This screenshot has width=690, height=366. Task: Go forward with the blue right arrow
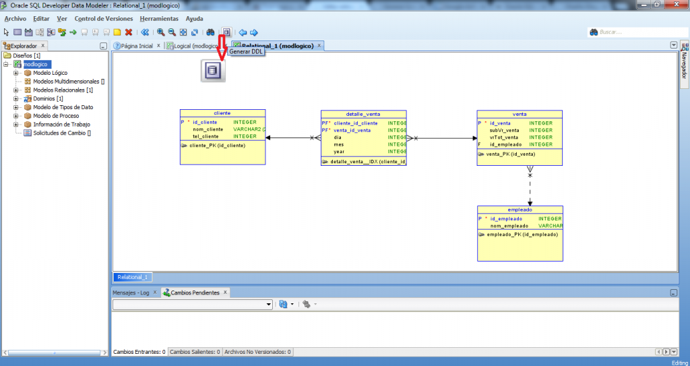point(253,32)
